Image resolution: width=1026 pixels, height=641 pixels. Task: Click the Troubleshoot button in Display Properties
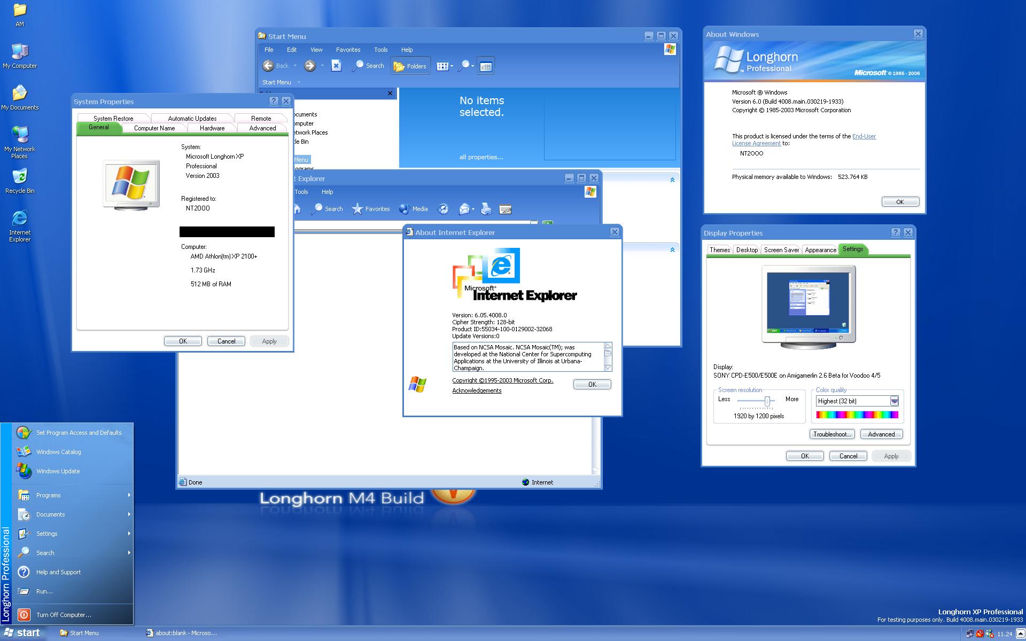tap(831, 434)
